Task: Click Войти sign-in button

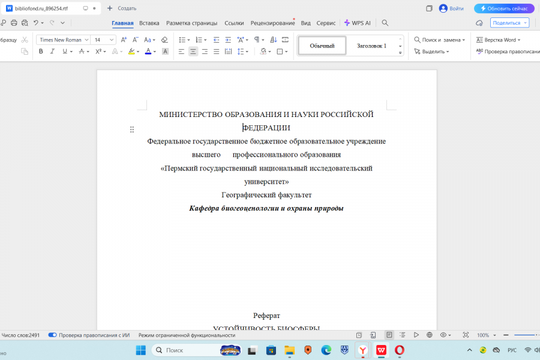Action: 451,8
